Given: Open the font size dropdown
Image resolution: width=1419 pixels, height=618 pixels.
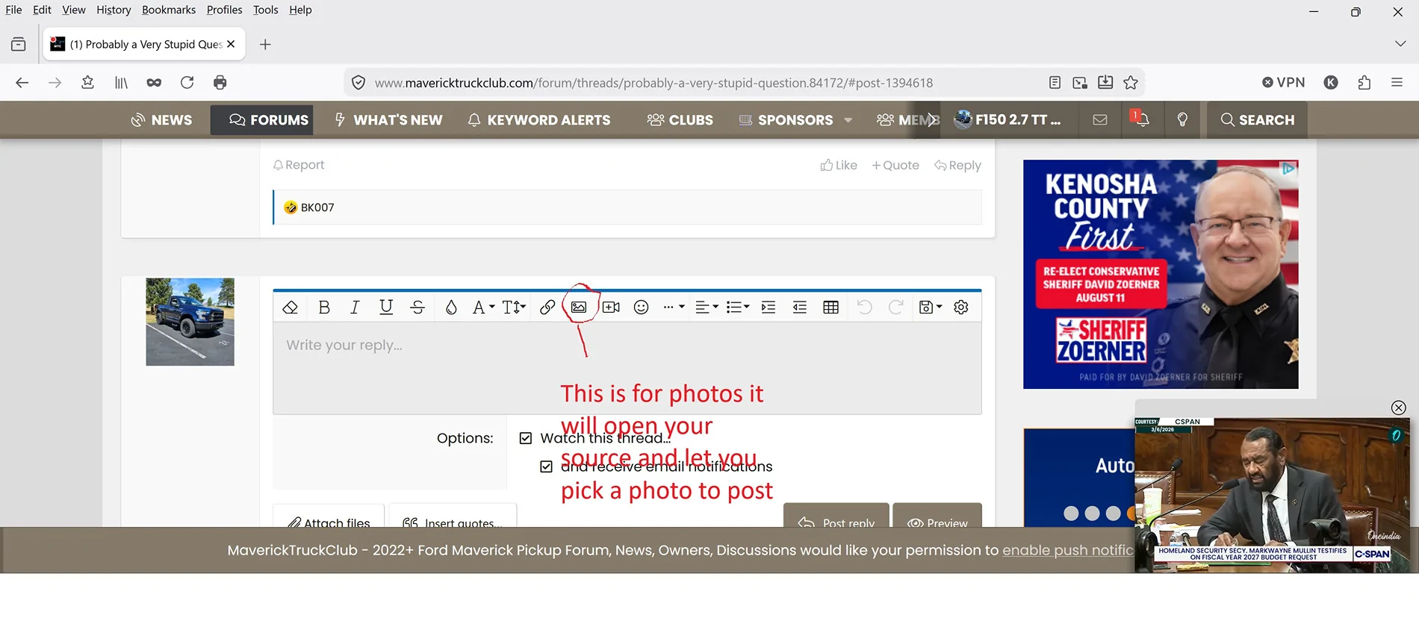Looking at the screenshot, I should (514, 307).
